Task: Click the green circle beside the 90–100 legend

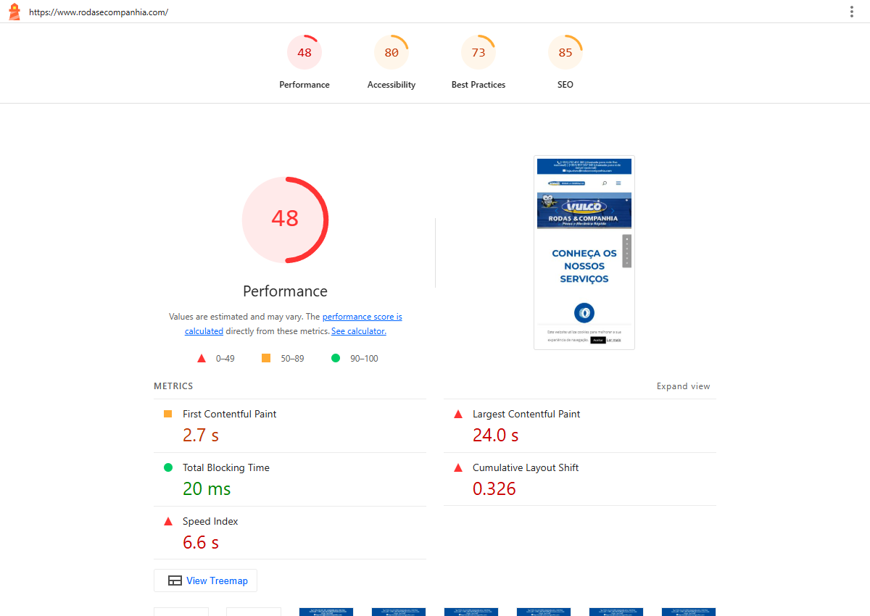Action: (x=336, y=358)
